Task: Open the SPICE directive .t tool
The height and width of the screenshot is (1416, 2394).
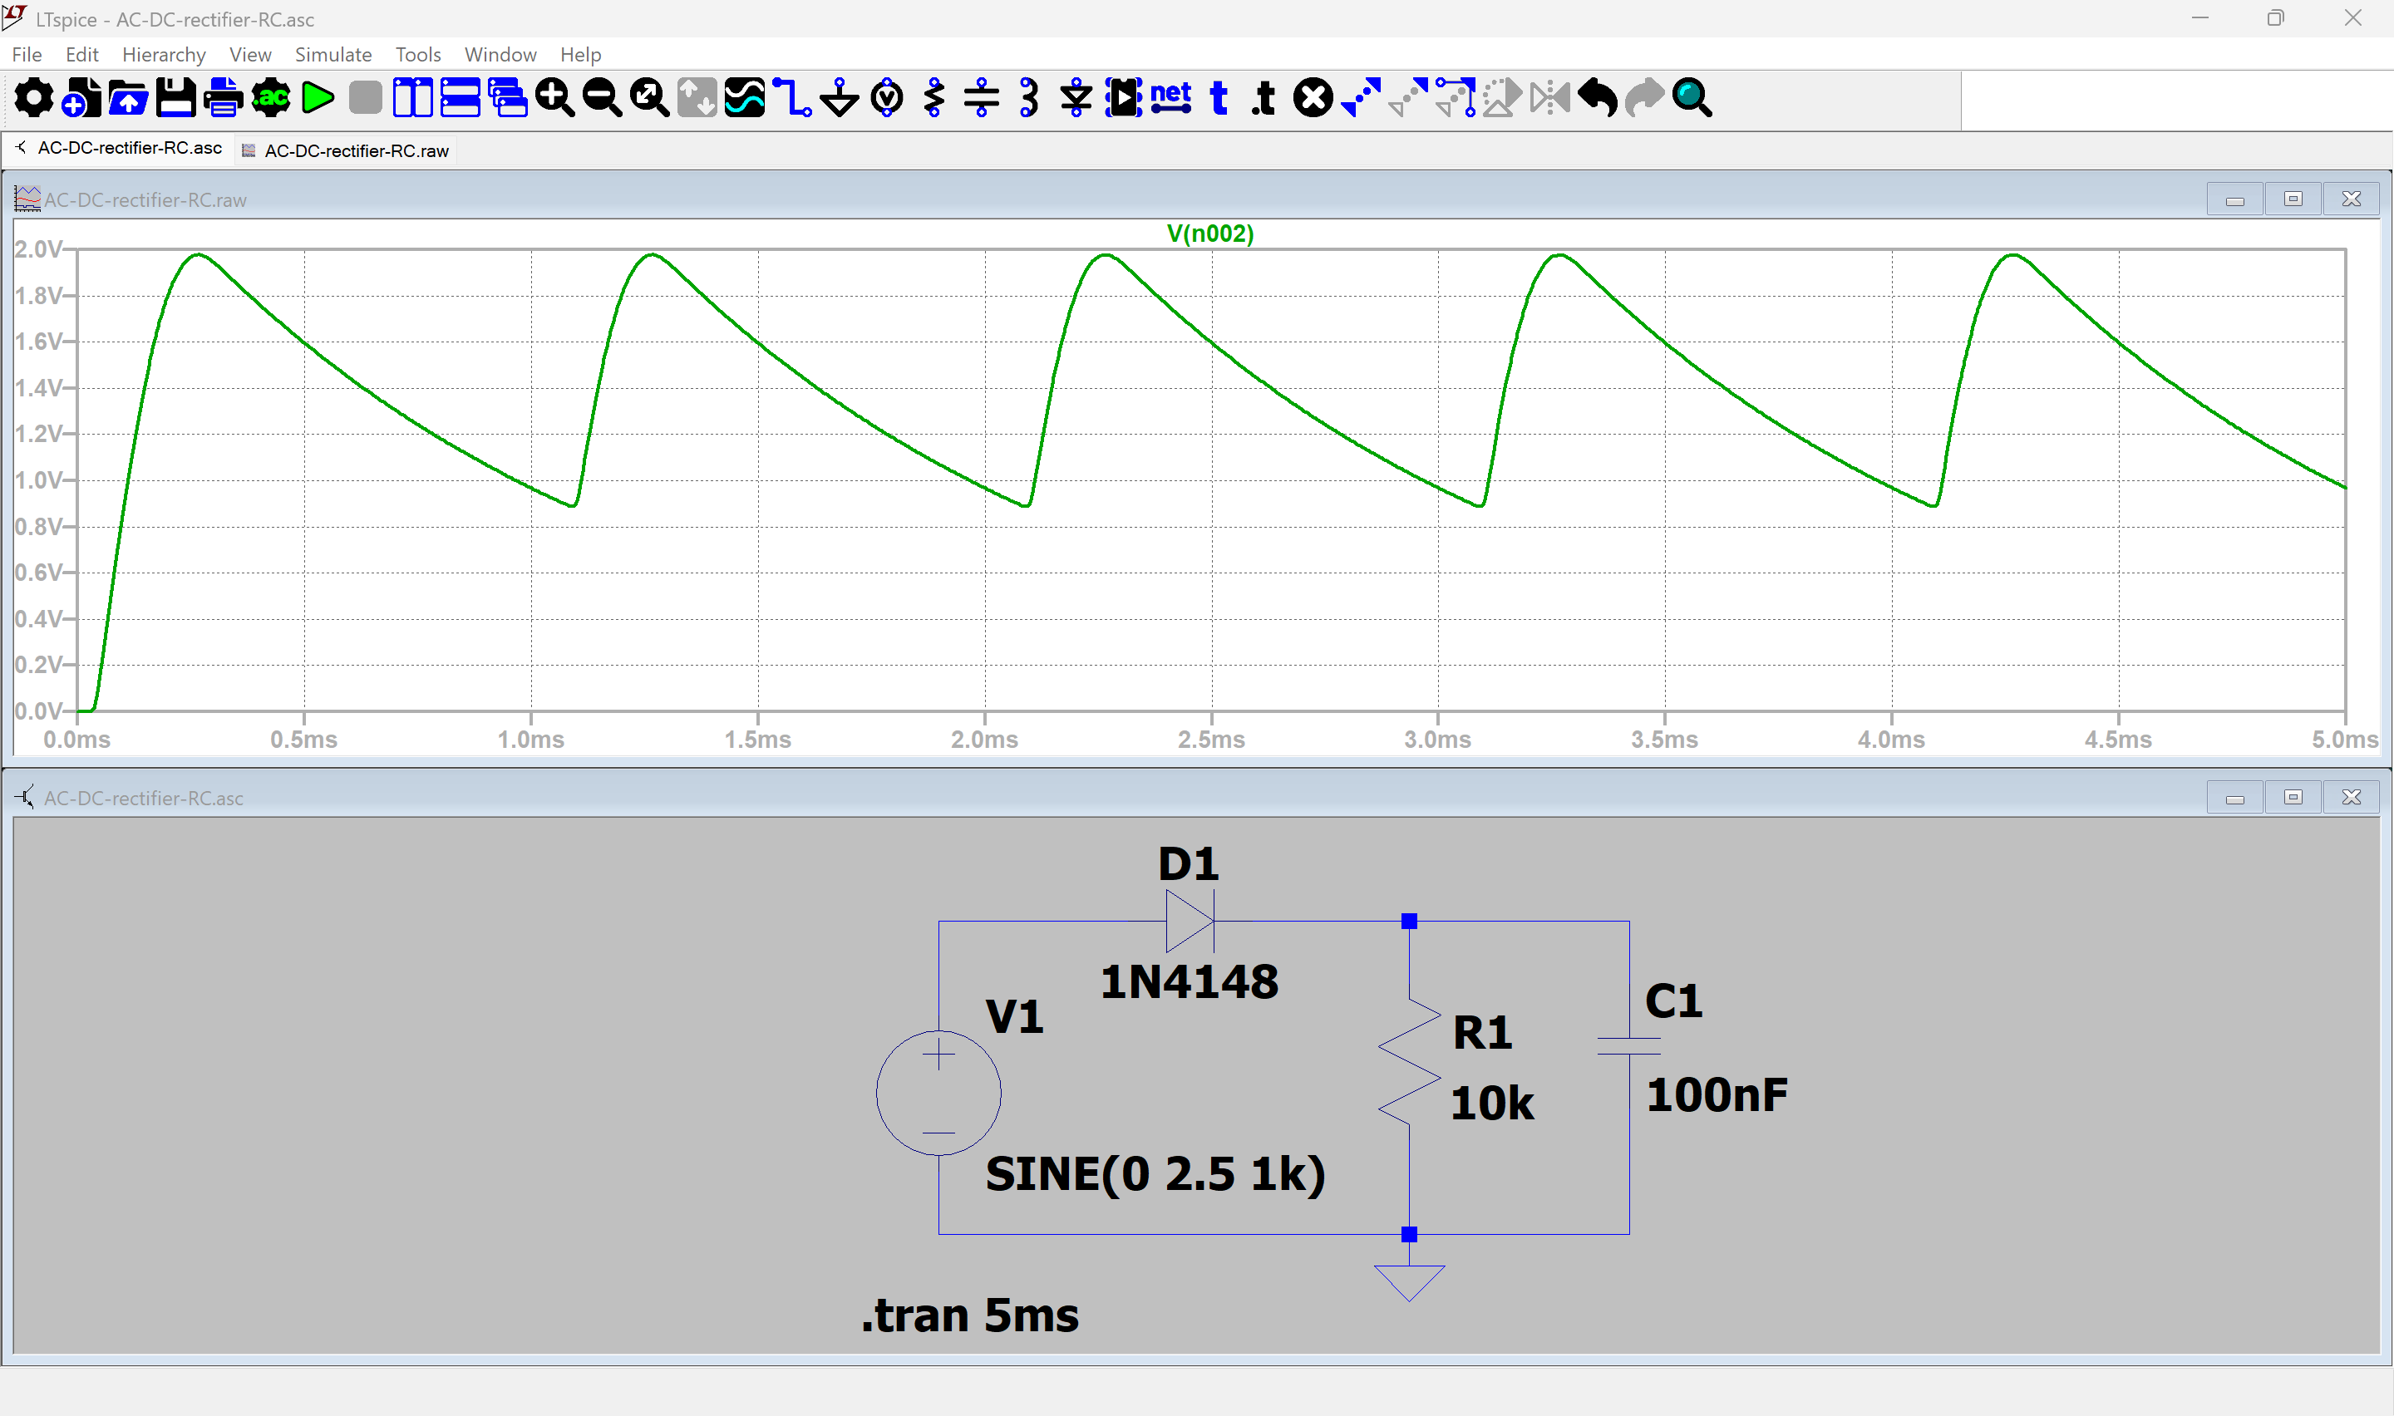Action: tap(1264, 98)
